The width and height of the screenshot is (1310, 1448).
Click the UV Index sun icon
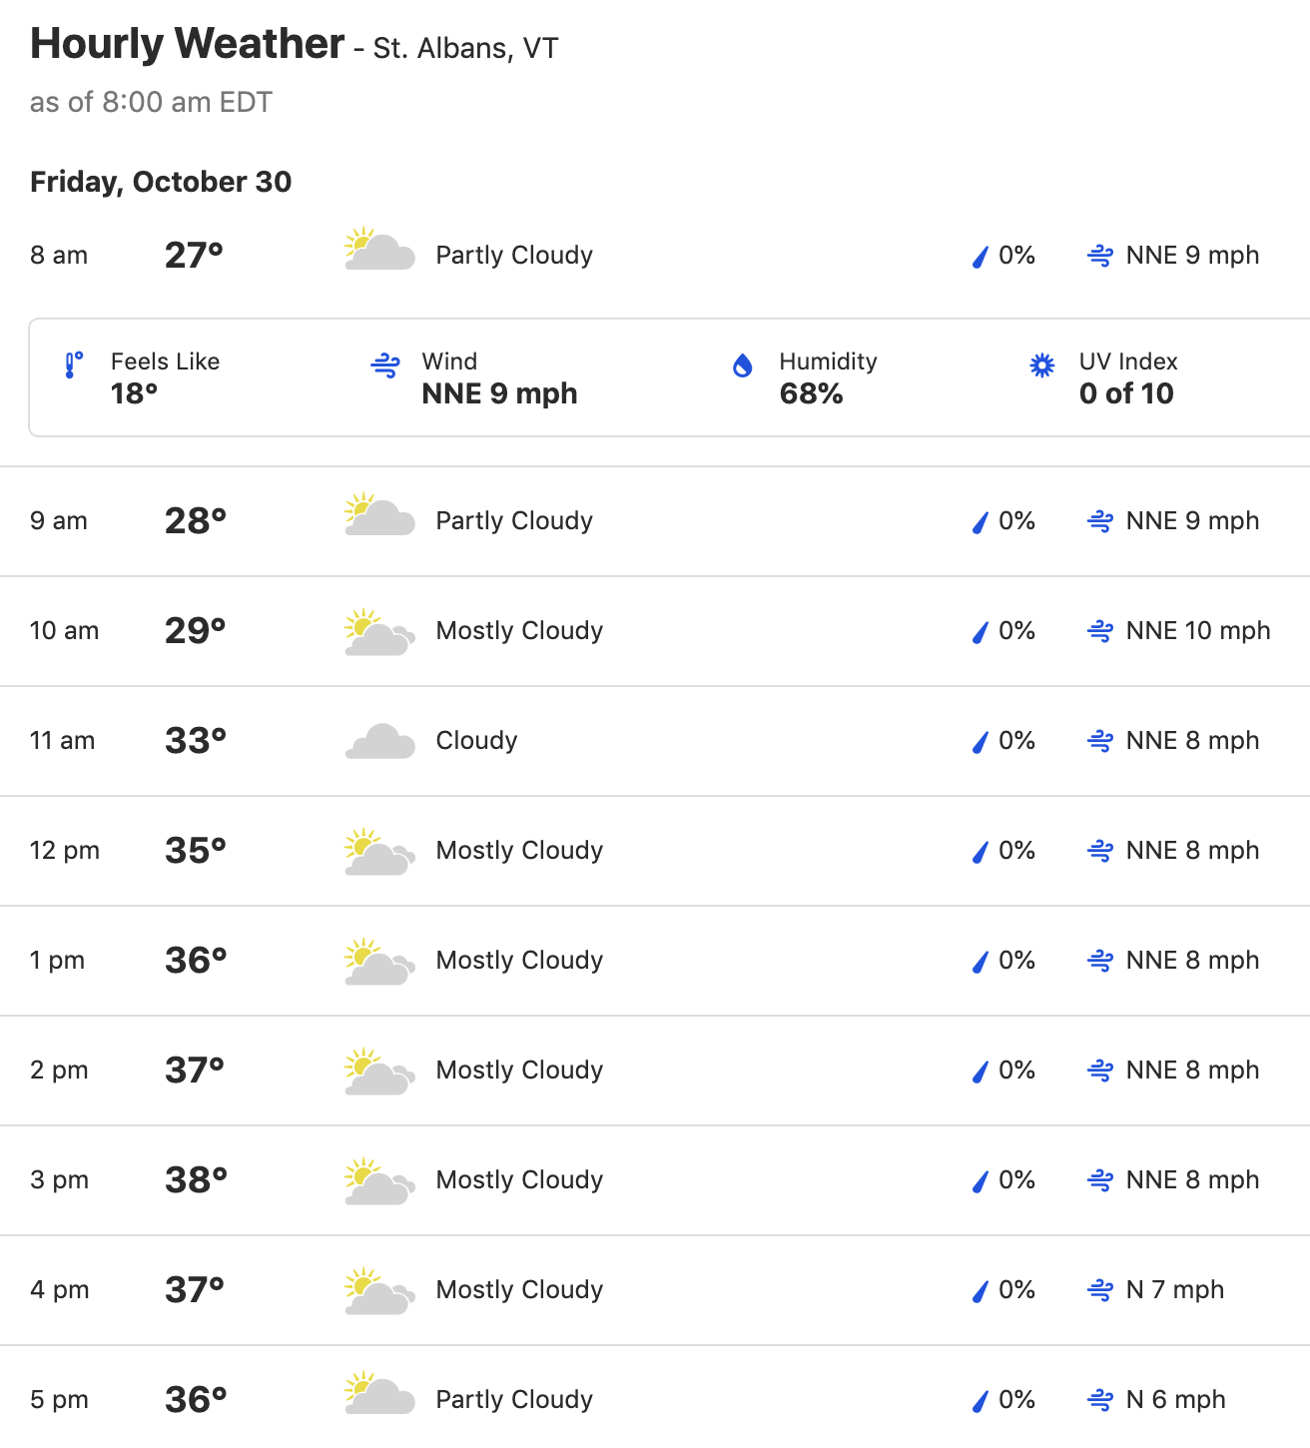(1041, 365)
